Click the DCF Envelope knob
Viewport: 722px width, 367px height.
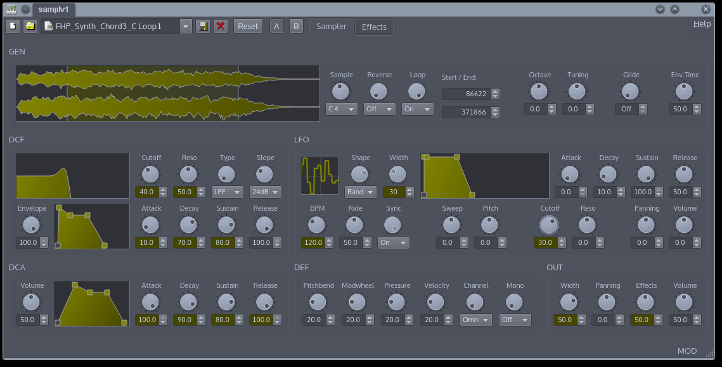click(x=32, y=225)
